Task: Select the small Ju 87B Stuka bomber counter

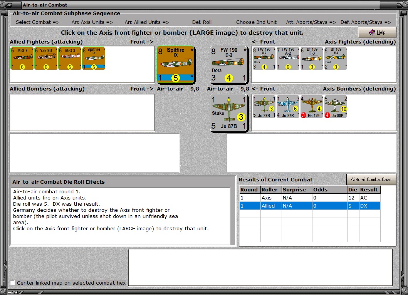Action: point(264,106)
